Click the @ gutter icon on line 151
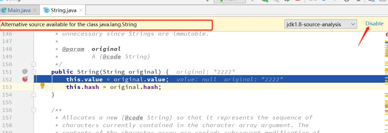Screen dimensions: 388x133 pyautogui.click(x=25, y=71)
